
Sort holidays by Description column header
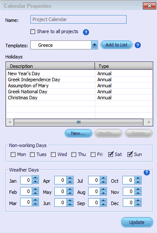50,66
